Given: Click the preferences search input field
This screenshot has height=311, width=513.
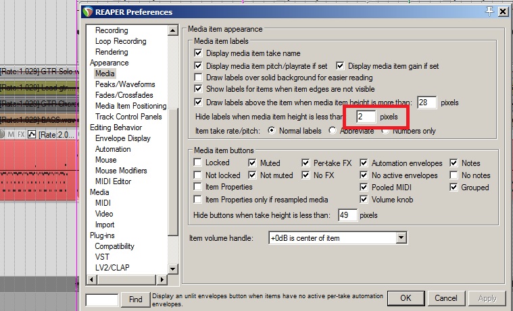Looking at the screenshot, I should (102, 300).
